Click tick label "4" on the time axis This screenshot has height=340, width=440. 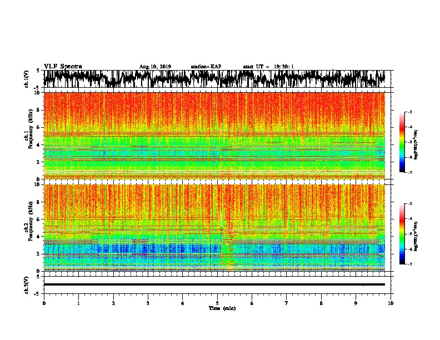click(x=183, y=303)
